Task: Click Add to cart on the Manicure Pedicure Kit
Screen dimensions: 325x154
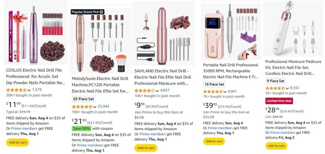Action: (276, 146)
